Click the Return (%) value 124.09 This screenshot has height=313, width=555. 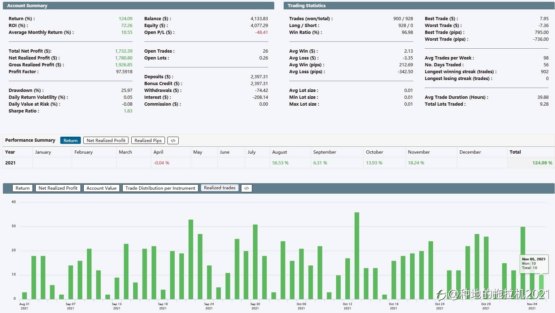point(126,19)
